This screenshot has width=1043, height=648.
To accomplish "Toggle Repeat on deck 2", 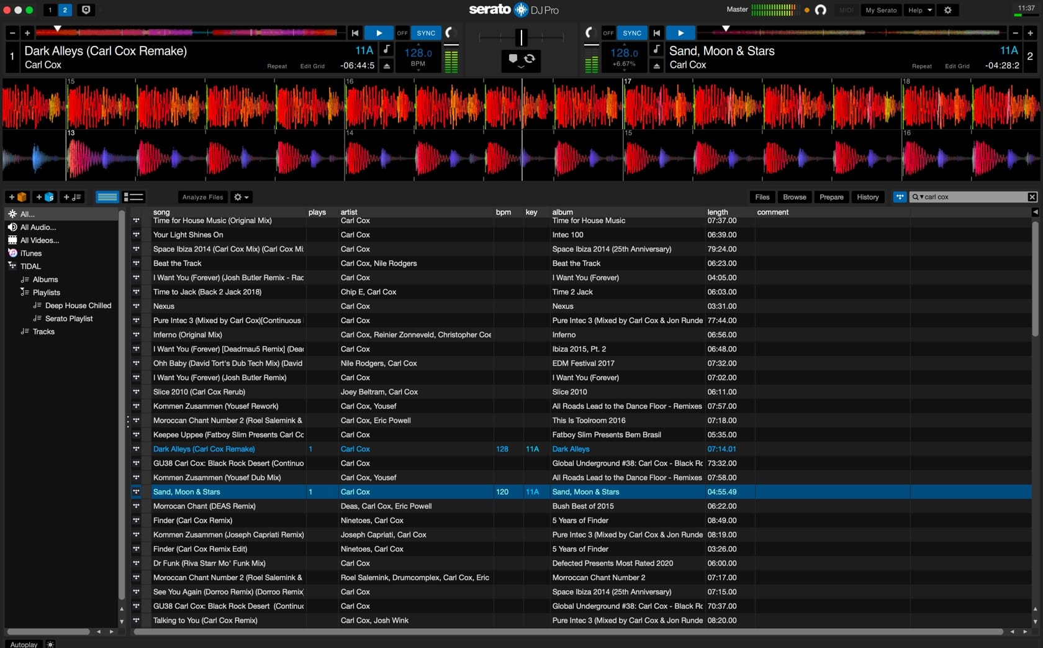I will 922,66.
